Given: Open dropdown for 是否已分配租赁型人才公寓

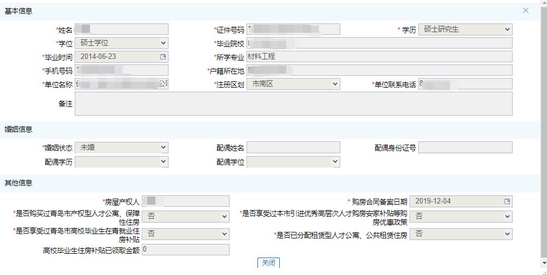Looking at the screenshot, I should (x=461, y=234).
